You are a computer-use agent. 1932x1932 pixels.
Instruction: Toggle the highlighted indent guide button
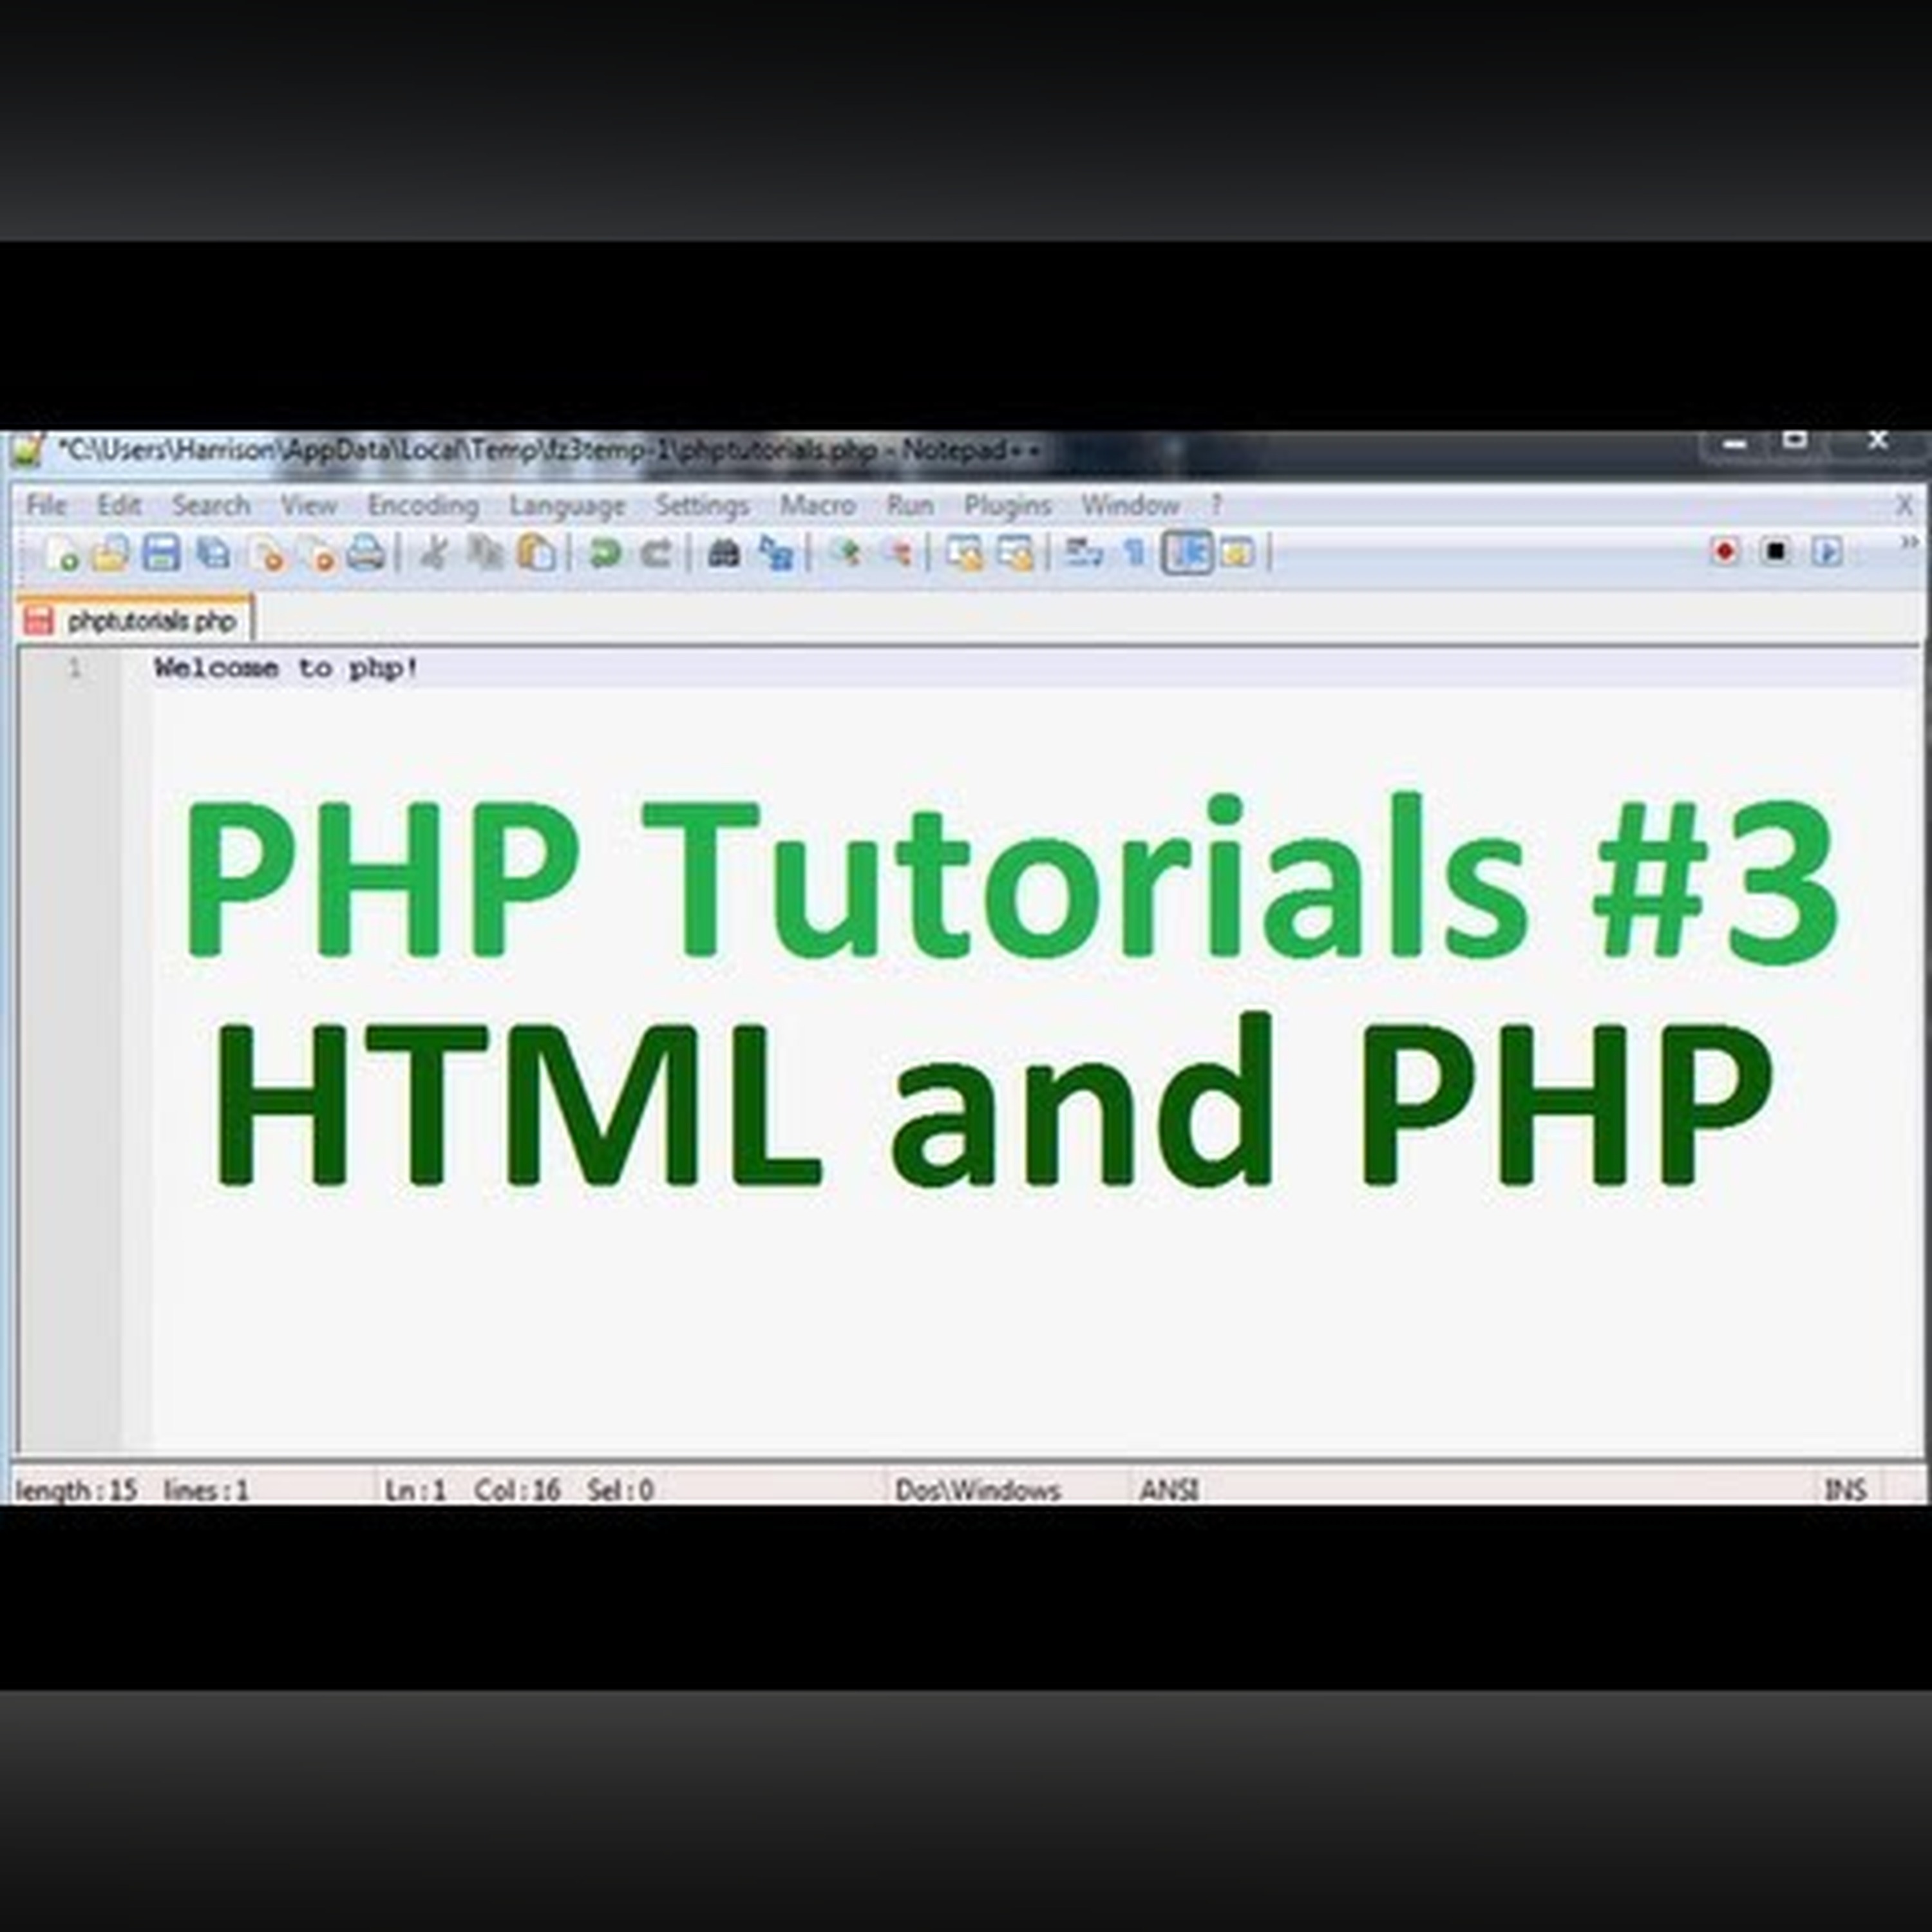[x=1187, y=553]
